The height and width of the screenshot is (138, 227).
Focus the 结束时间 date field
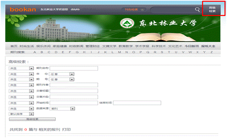tap(137, 103)
